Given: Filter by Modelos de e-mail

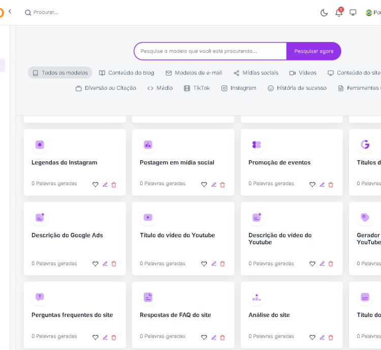Looking at the screenshot, I should point(194,73).
